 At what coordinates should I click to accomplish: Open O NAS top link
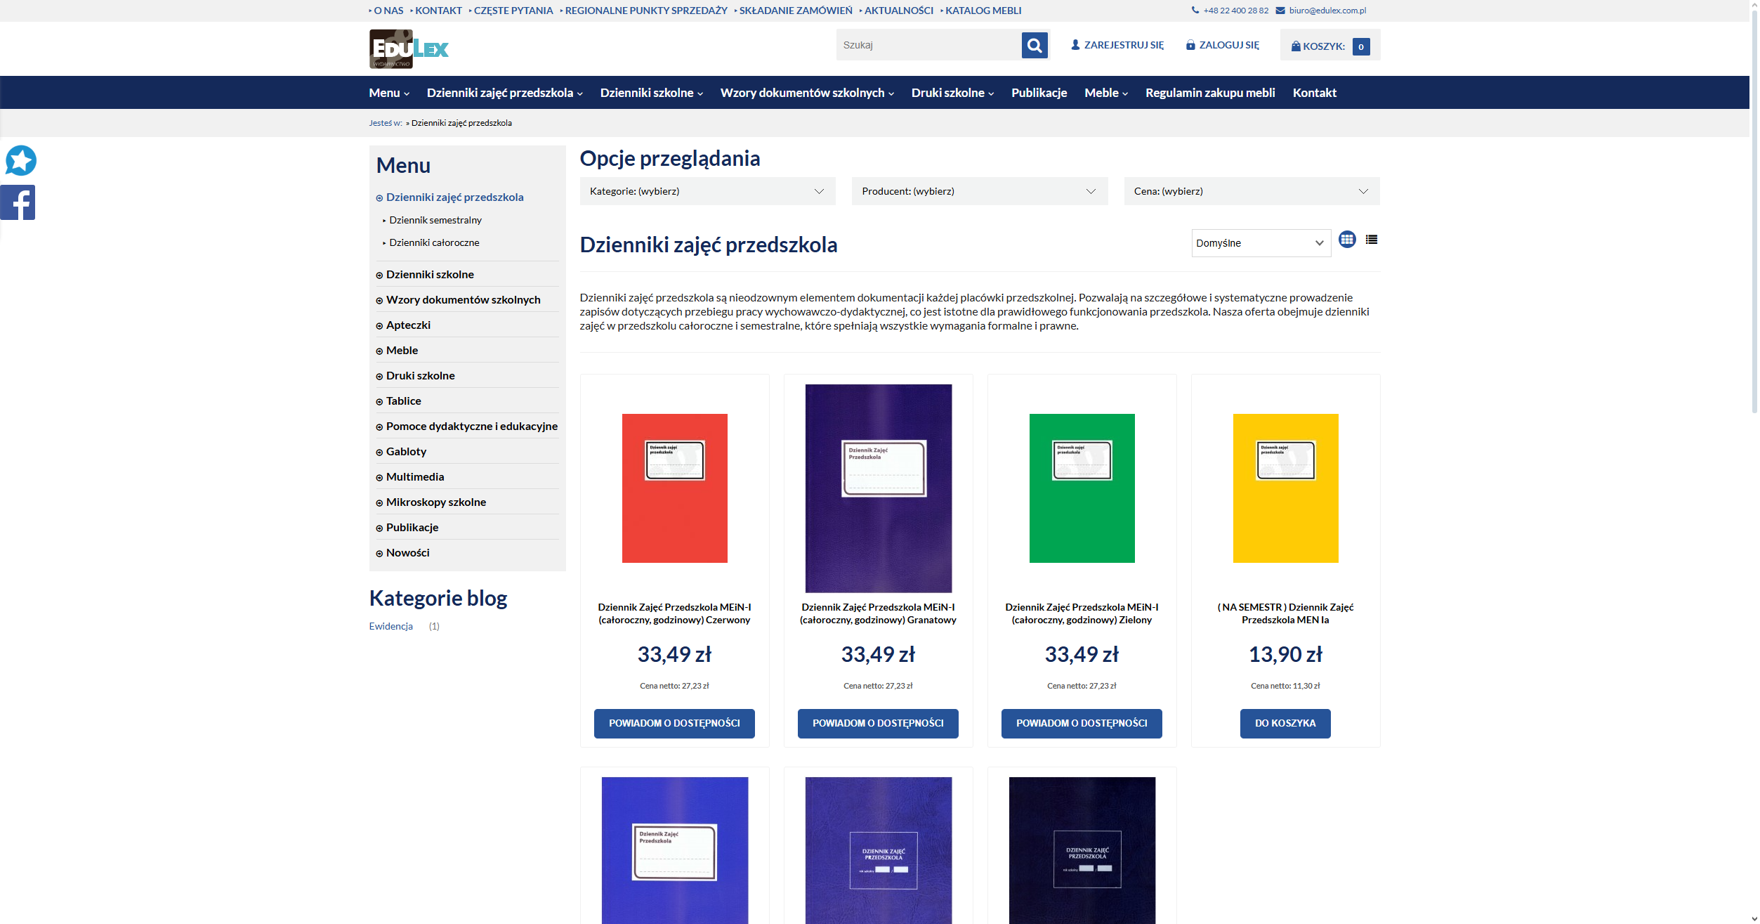[x=388, y=11]
